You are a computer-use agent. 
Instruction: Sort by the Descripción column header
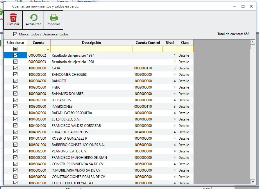pos(92,43)
